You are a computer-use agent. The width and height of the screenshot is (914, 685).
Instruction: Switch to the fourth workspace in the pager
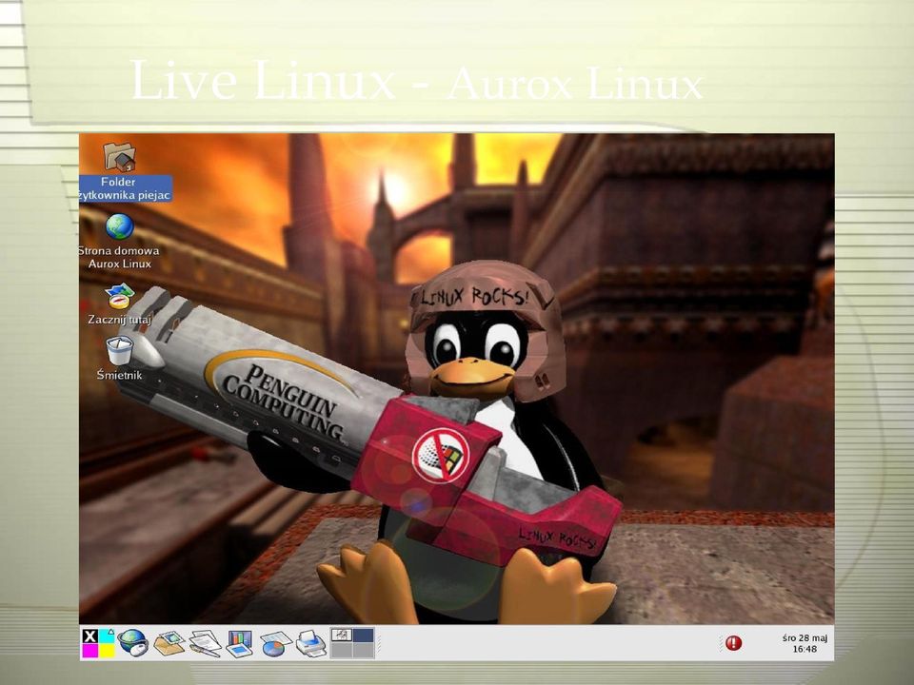pyautogui.click(x=363, y=650)
